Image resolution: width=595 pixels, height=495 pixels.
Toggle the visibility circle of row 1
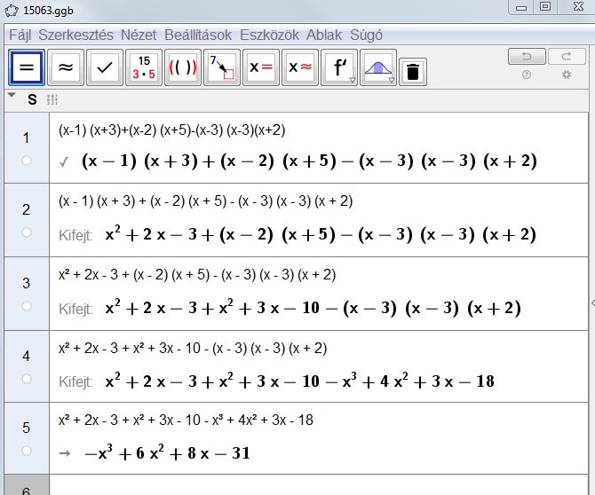(27, 161)
